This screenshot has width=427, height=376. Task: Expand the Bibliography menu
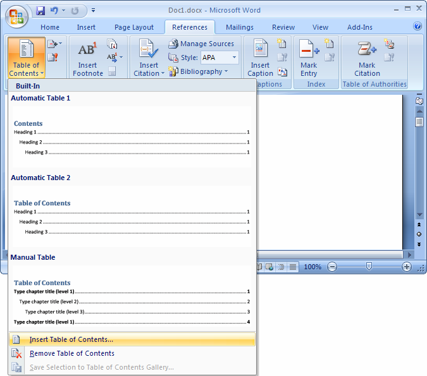point(198,71)
